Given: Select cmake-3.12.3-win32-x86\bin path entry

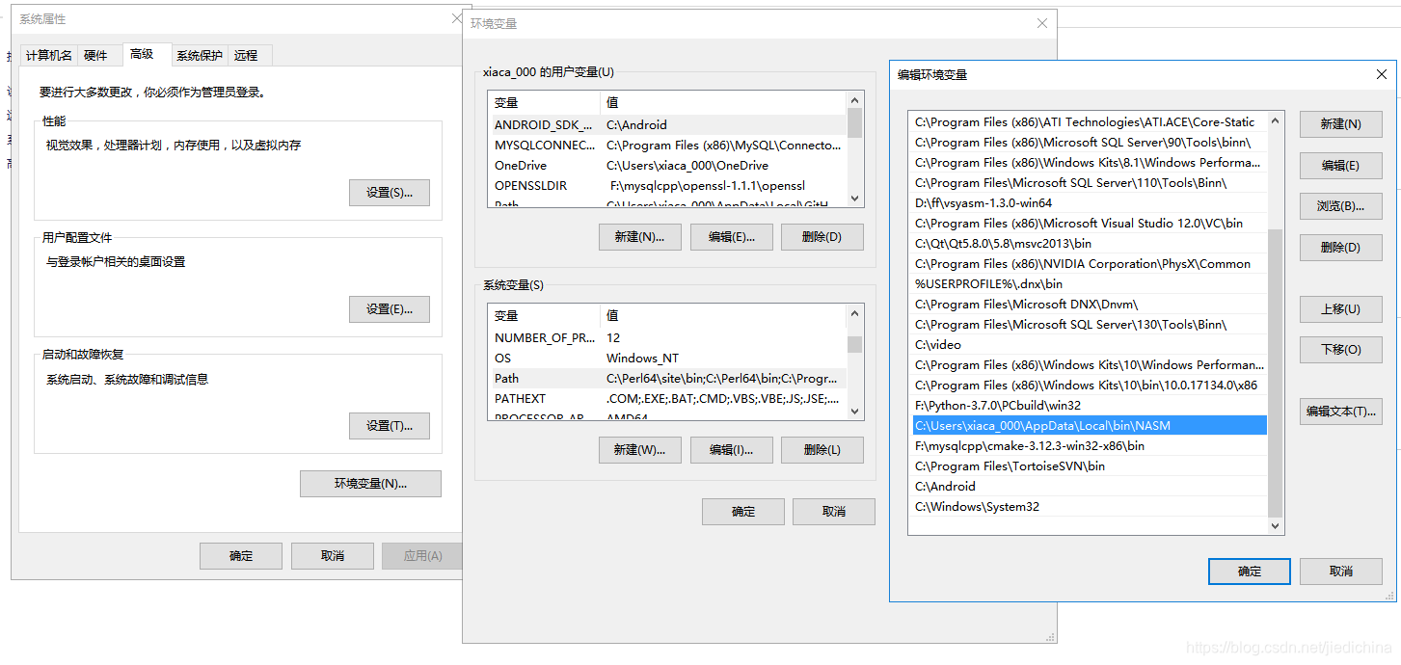Looking at the screenshot, I should (1090, 445).
